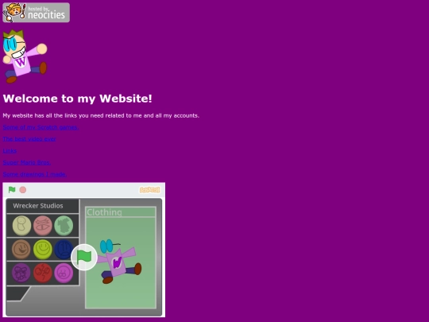Select the magenta face circle icon

click(64, 273)
